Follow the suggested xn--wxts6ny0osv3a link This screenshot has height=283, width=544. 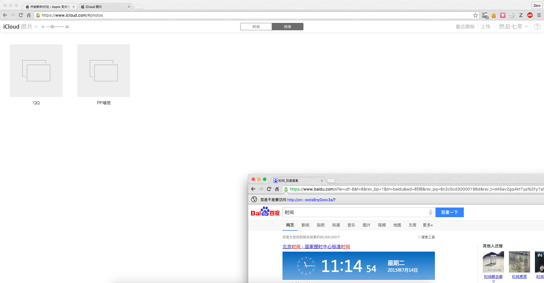pos(310,200)
